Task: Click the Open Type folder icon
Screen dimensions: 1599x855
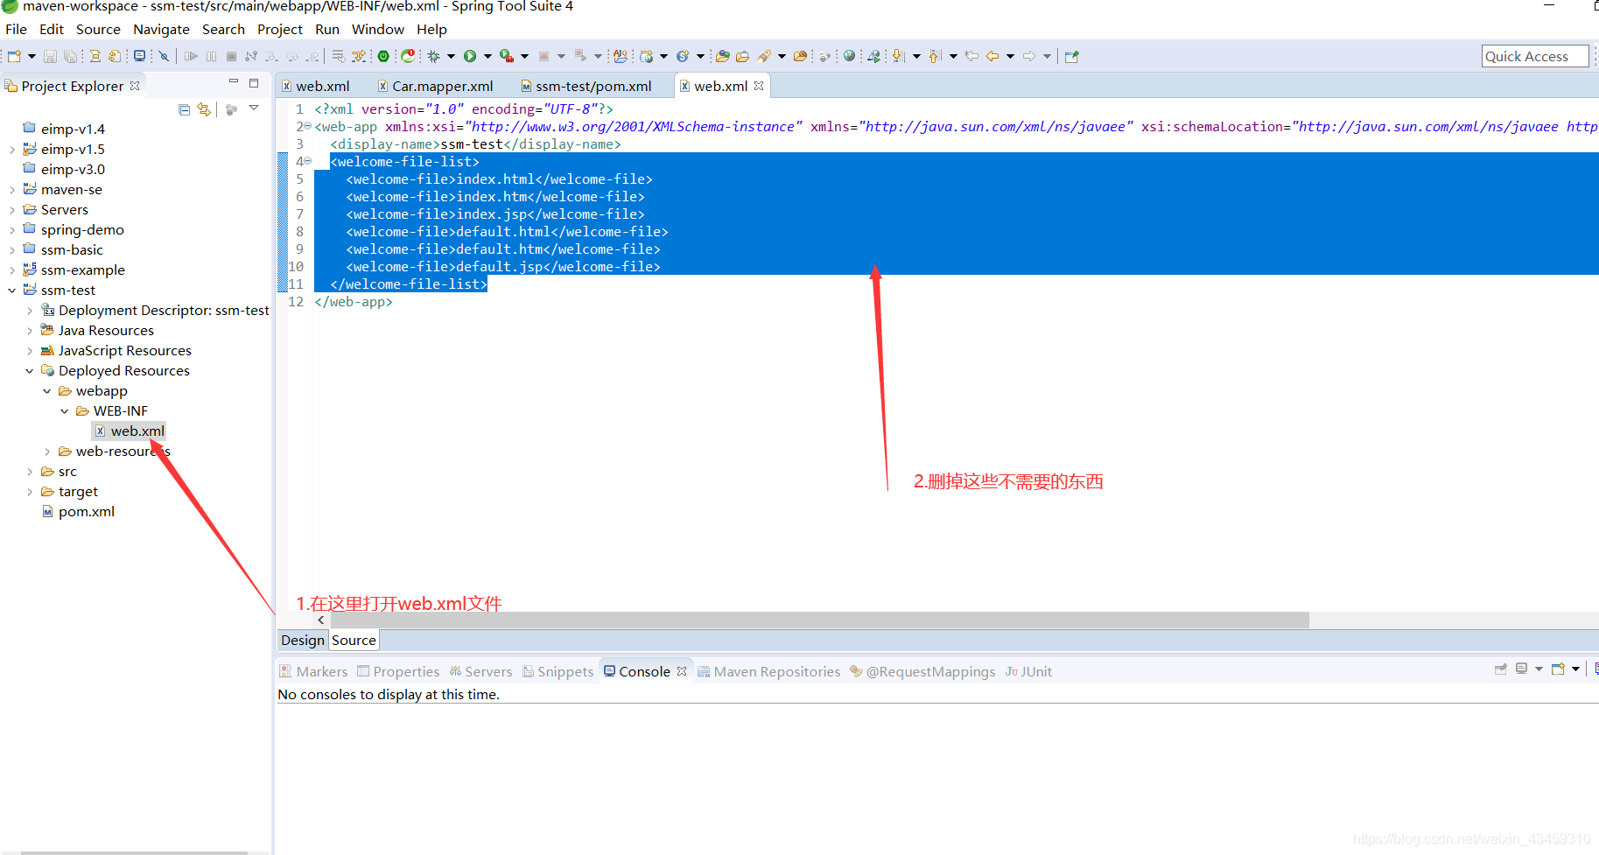Action: click(x=723, y=56)
